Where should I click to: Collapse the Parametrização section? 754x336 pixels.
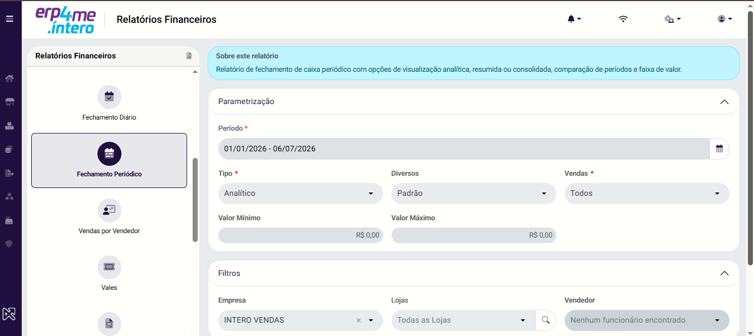[x=724, y=102]
